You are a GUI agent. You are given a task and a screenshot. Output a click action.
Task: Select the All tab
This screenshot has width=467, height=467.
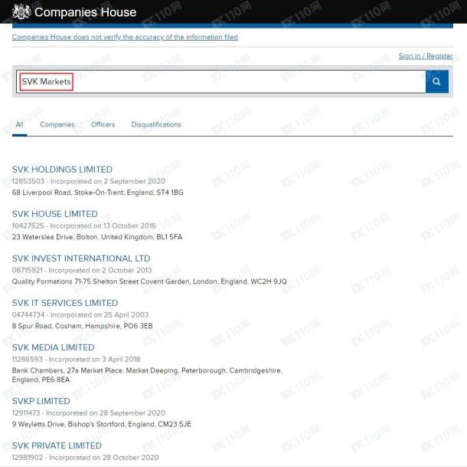19,124
